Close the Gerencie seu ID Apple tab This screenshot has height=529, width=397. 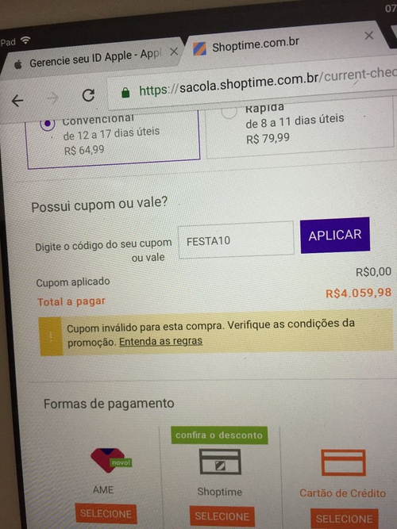(174, 52)
